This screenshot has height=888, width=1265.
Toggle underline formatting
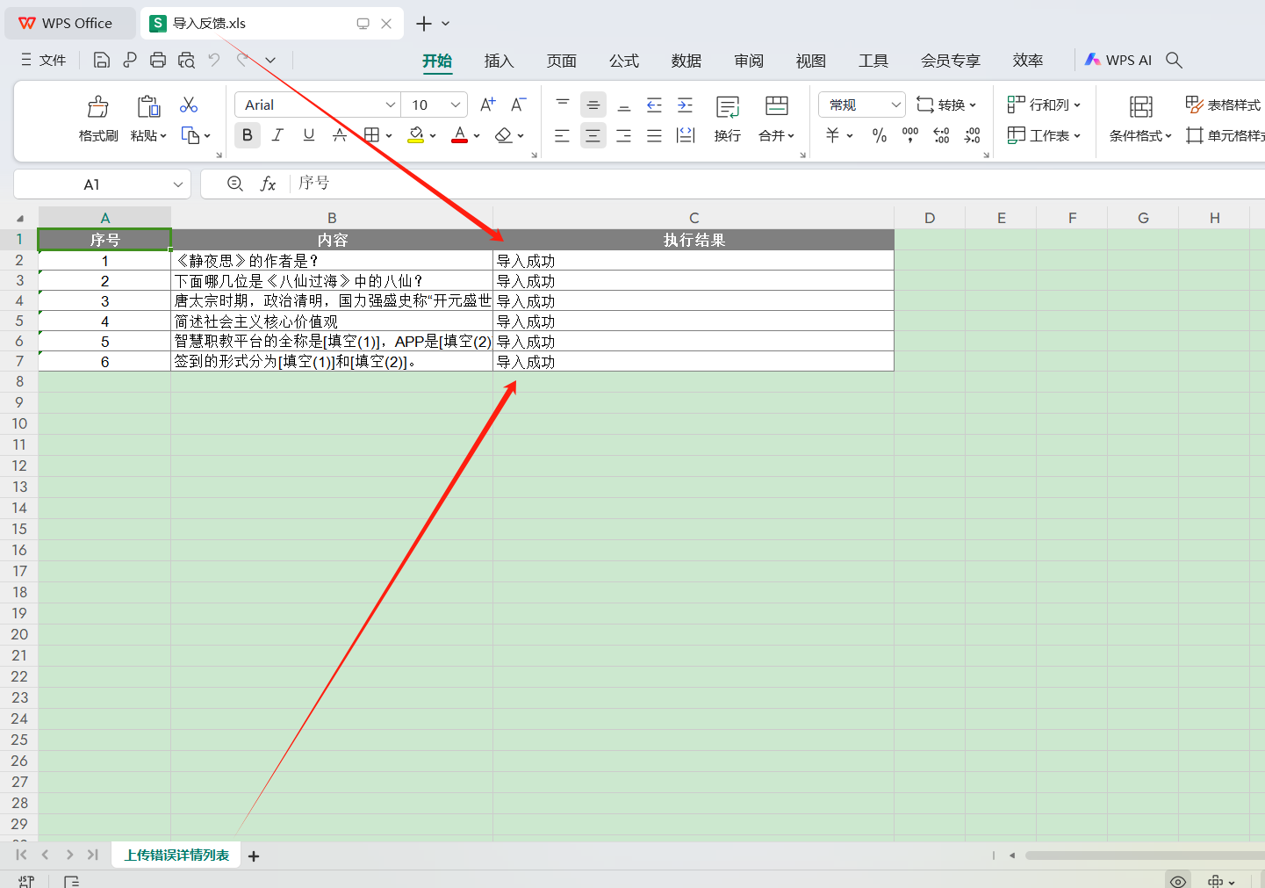tap(308, 134)
